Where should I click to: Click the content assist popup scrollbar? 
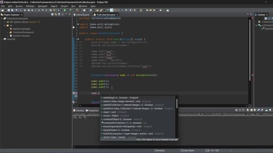click(177, 103)
